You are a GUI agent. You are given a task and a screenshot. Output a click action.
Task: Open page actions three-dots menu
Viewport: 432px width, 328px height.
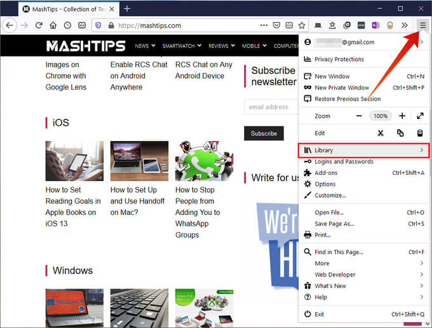click(264, 25)
